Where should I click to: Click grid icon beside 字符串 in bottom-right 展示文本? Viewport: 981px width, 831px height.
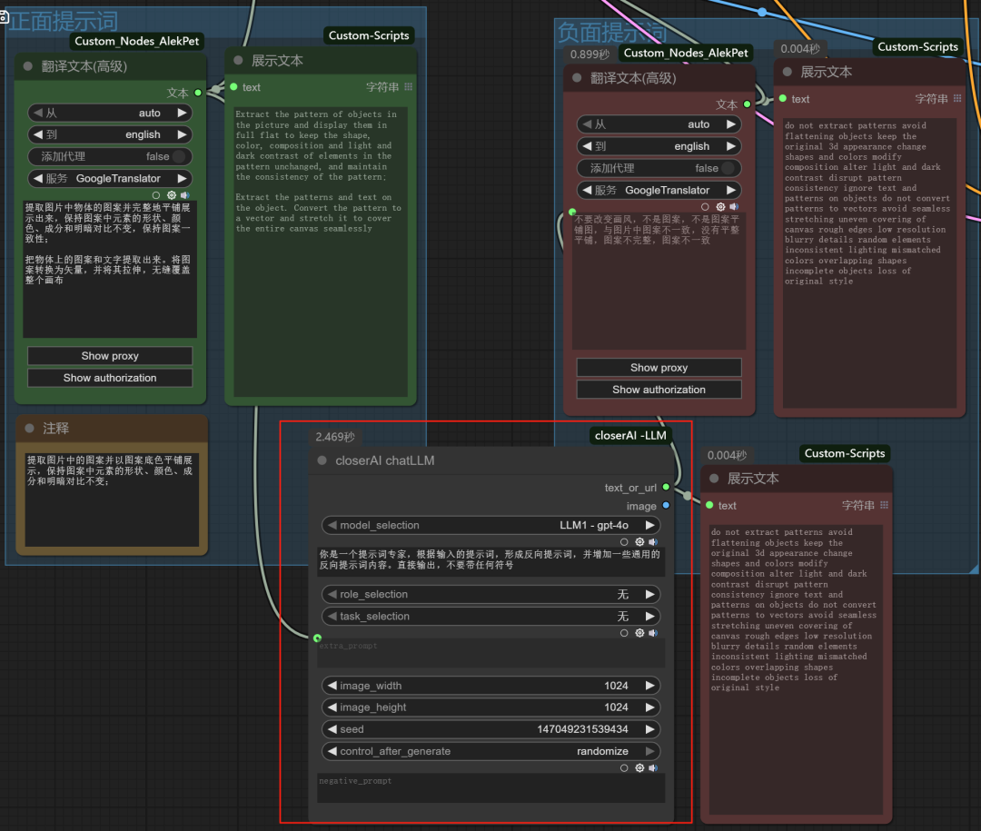[x=884, y=505]
